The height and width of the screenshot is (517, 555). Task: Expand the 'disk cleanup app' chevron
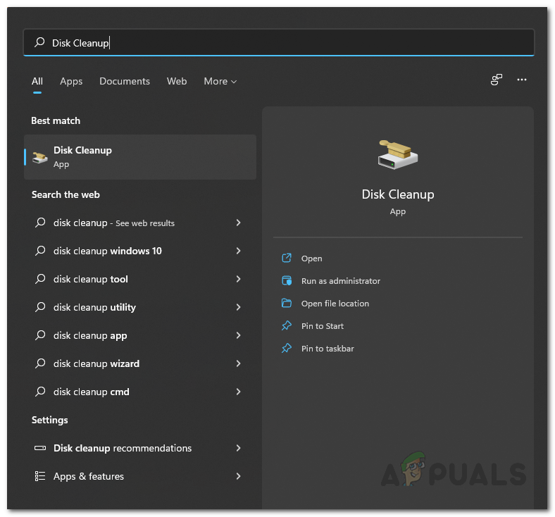238,335
